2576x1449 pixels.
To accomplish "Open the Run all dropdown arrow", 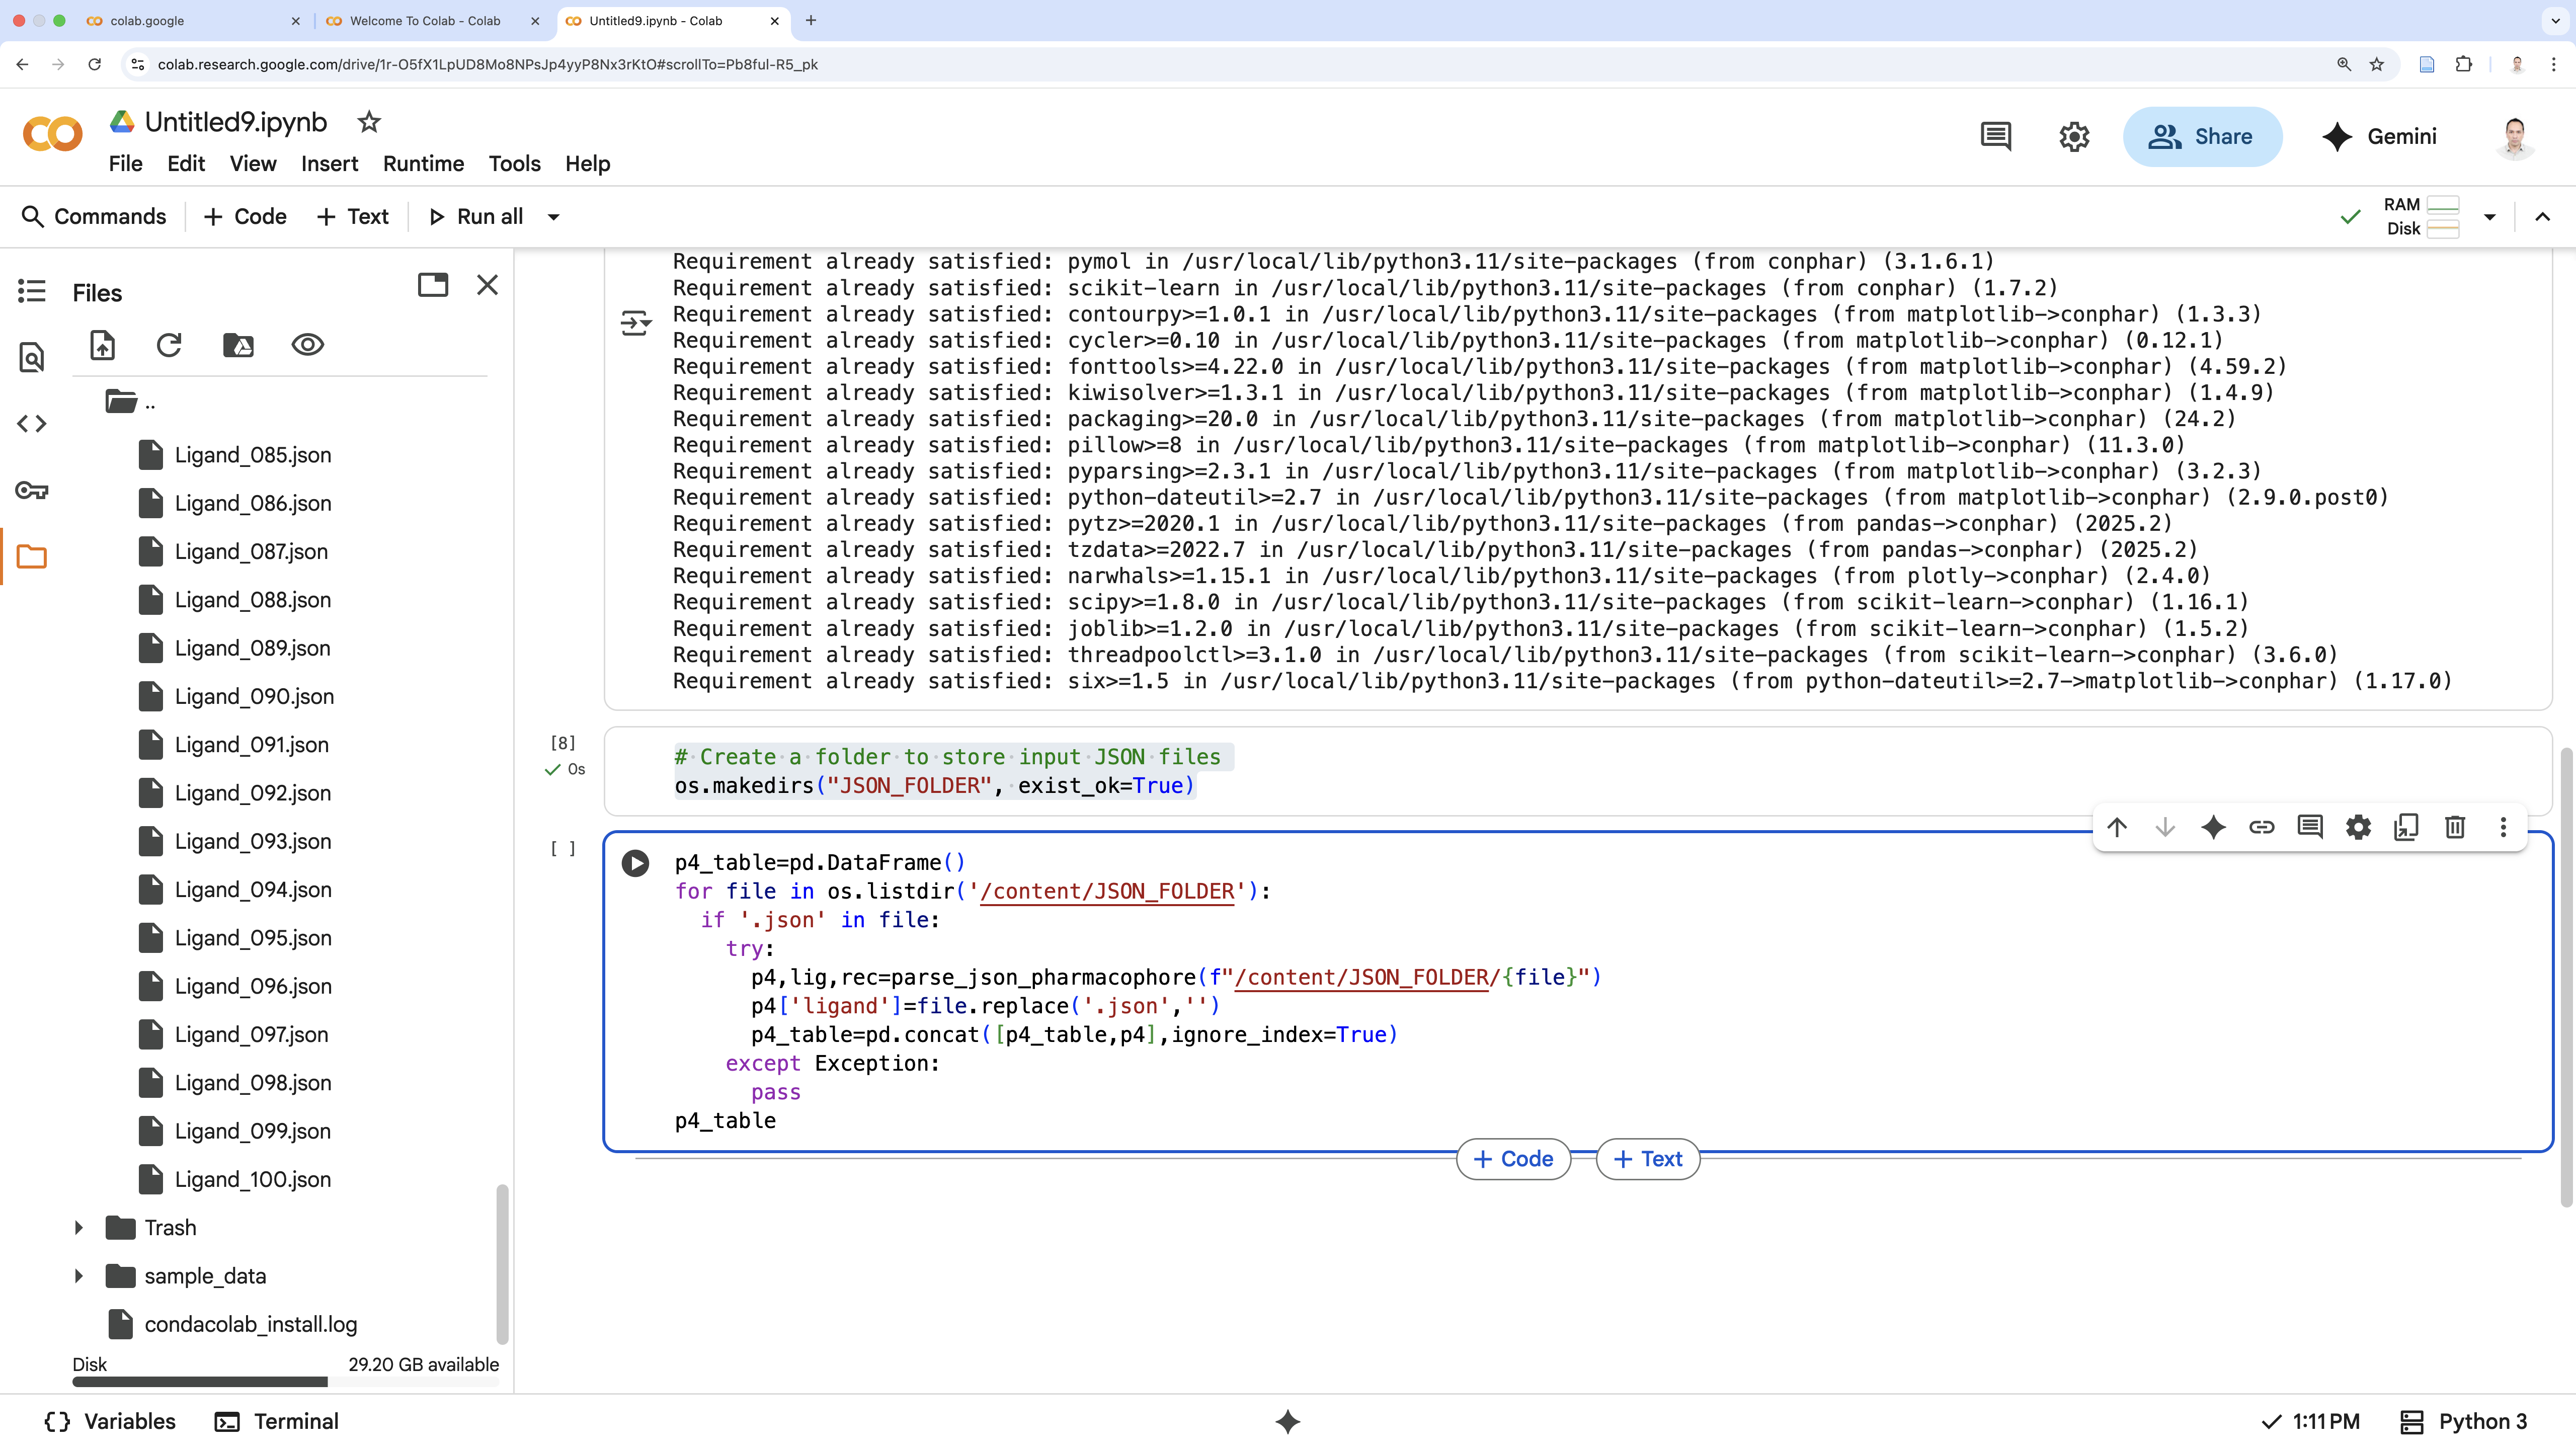I will pos(553,217).
